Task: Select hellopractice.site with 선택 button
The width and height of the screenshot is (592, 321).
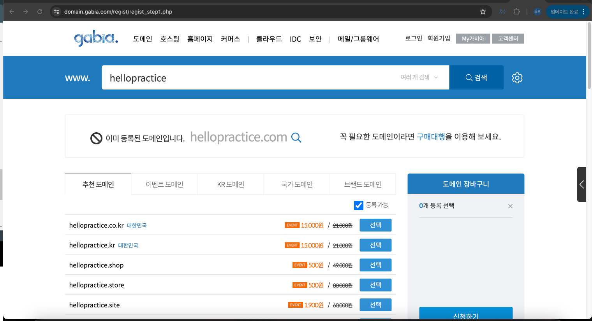Action: coord(375,305)
